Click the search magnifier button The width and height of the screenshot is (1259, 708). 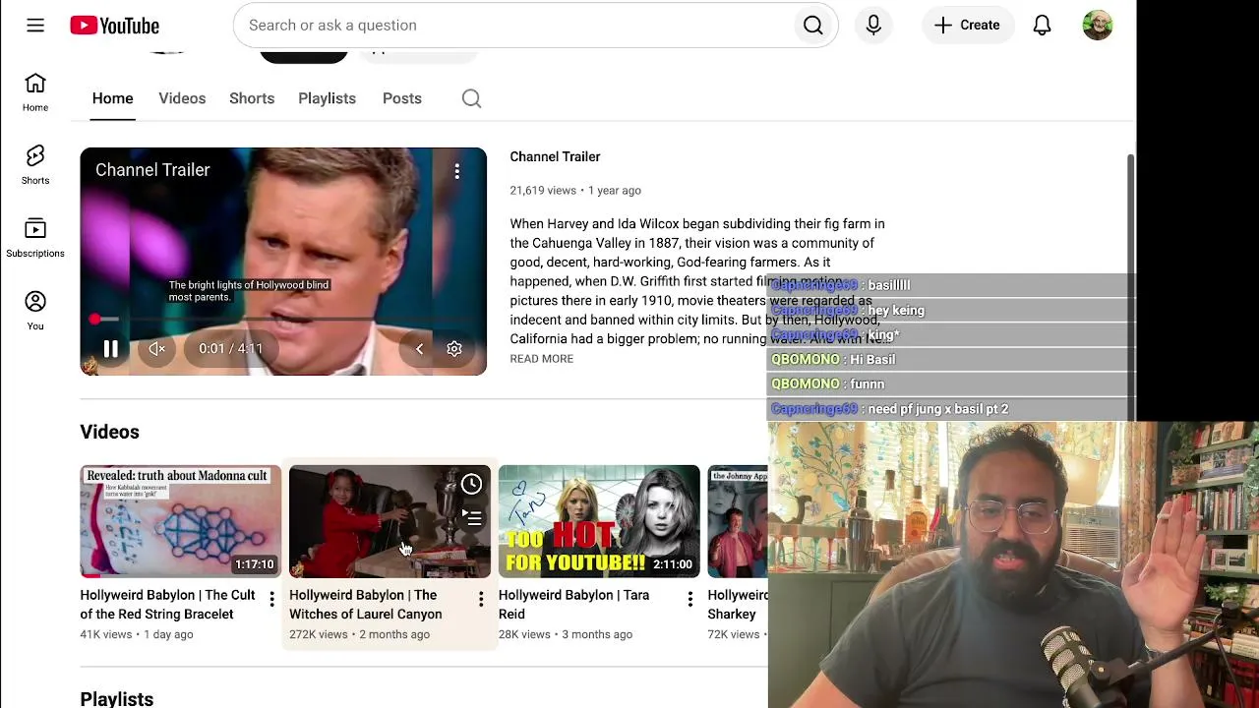812,26
